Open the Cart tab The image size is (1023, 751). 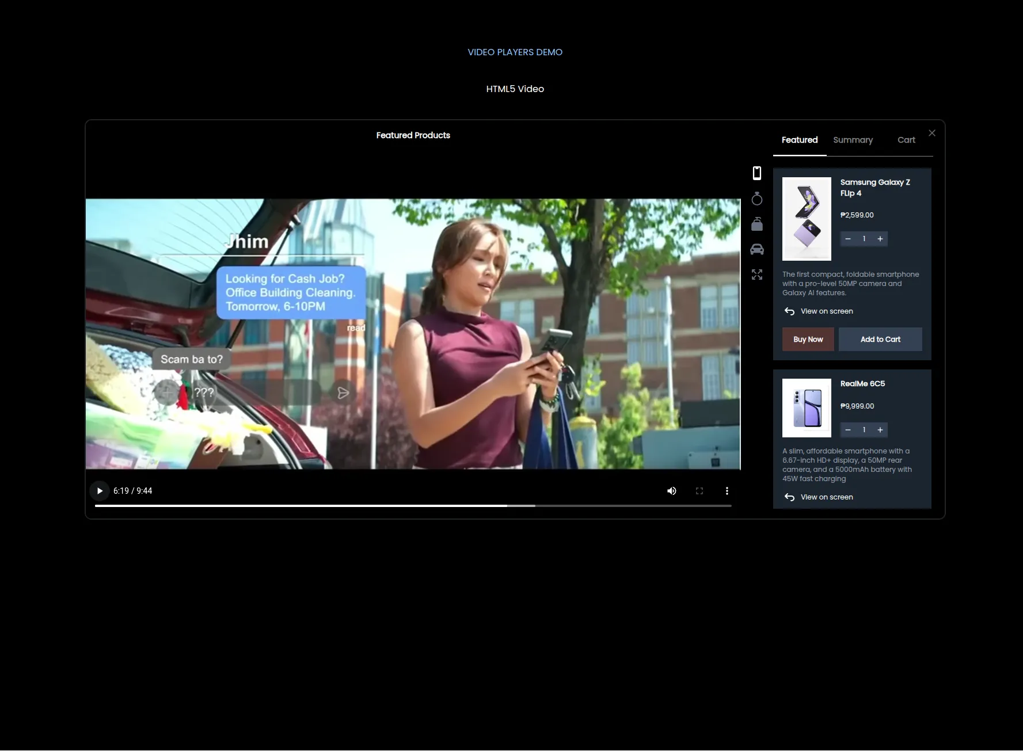point(906,140)
